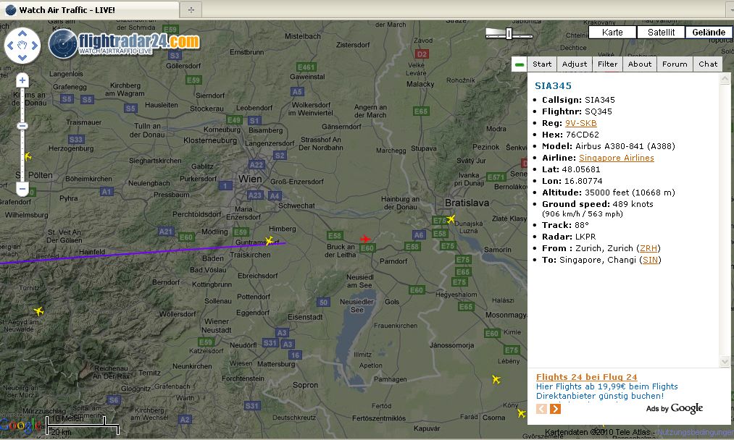Click the Bratislava city label
The height and width of the screenshot is (440, 734).
tap(467, 203)
